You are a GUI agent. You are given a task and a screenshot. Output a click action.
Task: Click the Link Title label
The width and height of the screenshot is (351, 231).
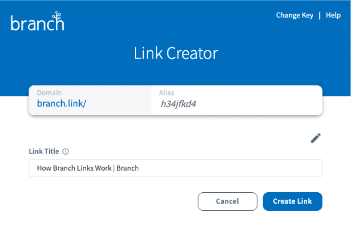44,151
